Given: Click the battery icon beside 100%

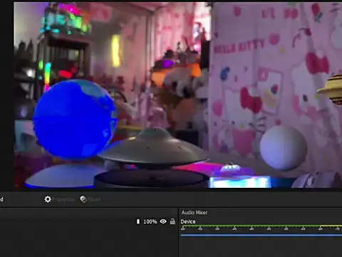Looking at the screenshot, I should click(138, 221).
